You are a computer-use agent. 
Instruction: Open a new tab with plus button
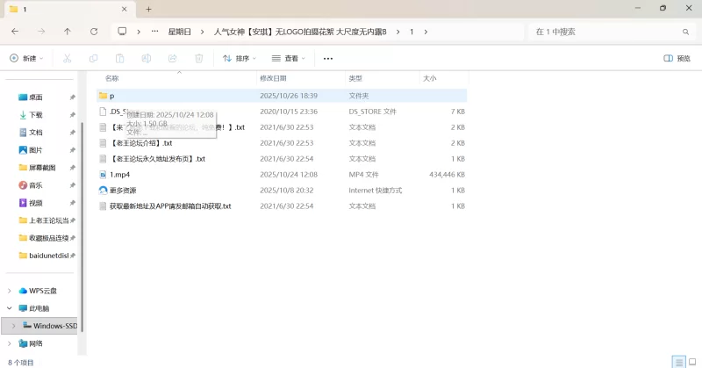pyautogui.click(x=148, y=9)
